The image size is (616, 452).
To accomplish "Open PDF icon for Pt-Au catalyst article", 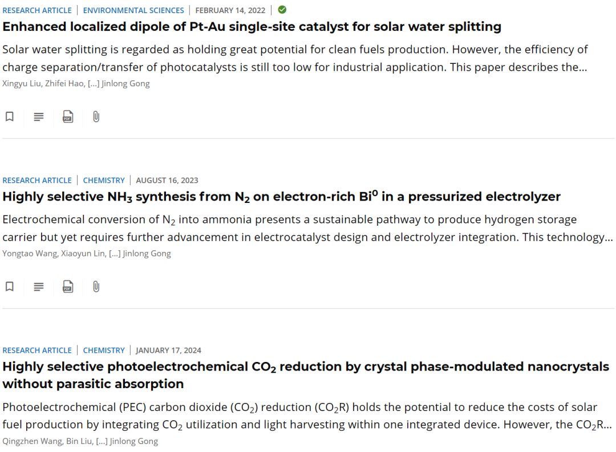I will point(68,117).
